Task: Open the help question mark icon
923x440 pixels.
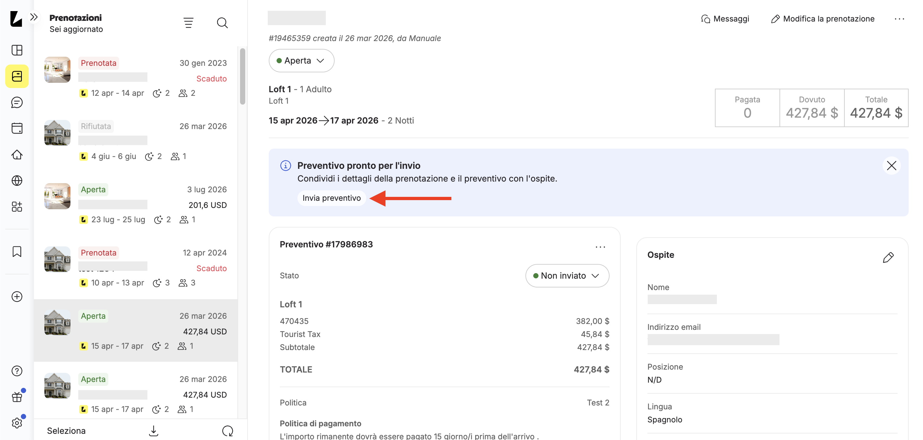Action: tap(17, 371)
